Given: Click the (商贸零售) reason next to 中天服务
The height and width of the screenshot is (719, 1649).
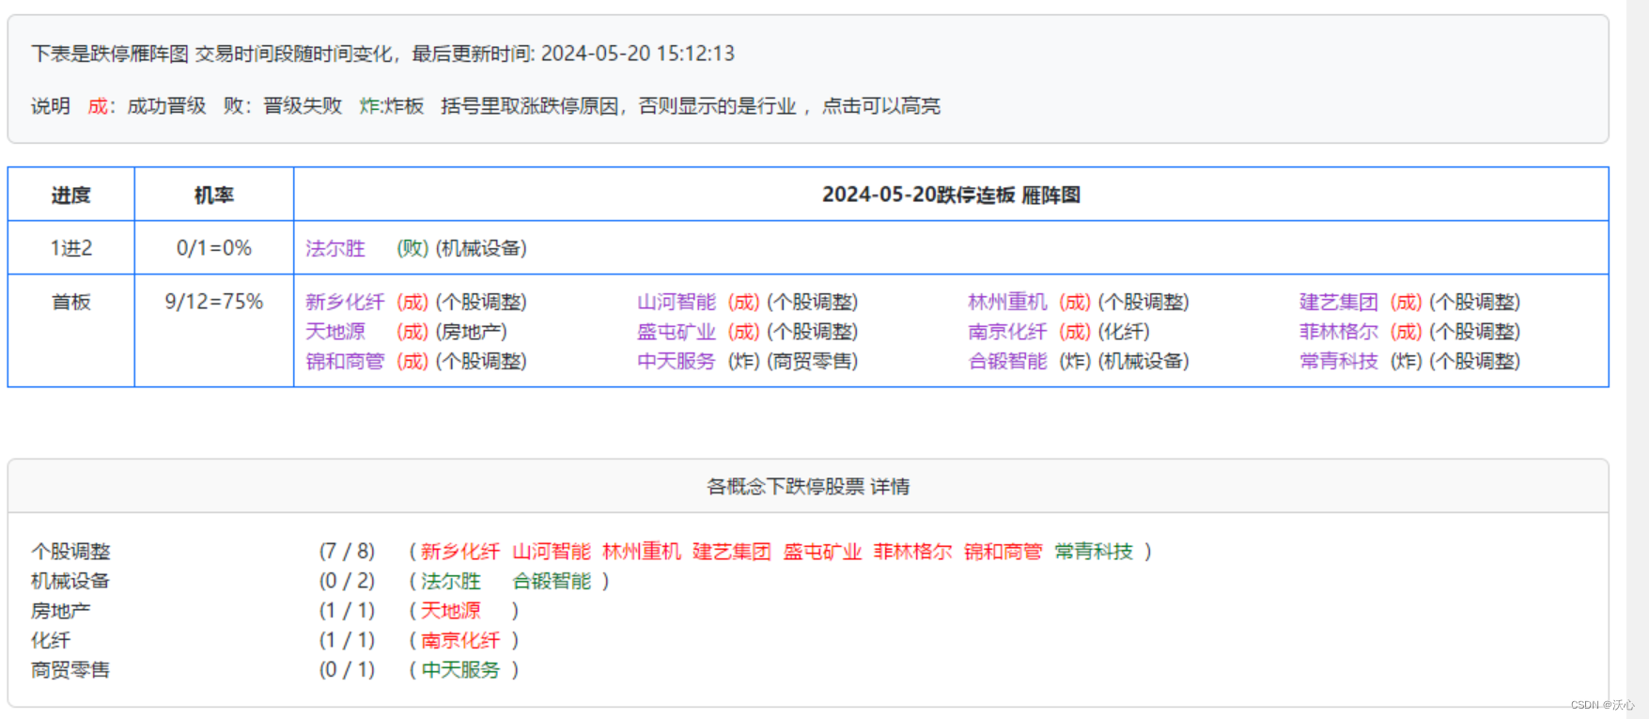Looking at the screenshot, I should point(813,361).
